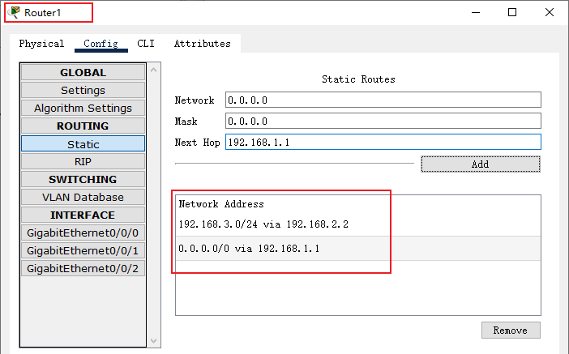Open the CLI tab

pos(146,44)
